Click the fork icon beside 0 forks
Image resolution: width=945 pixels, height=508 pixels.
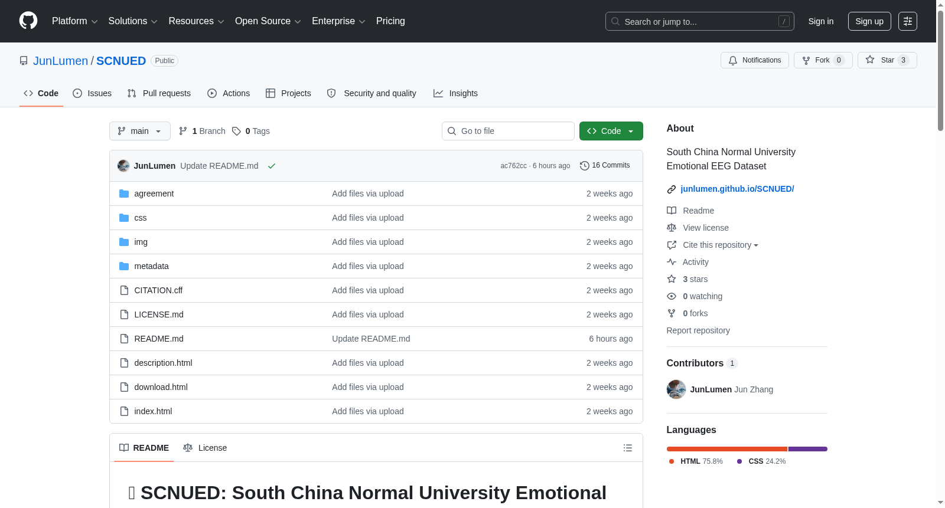[672, 313]
